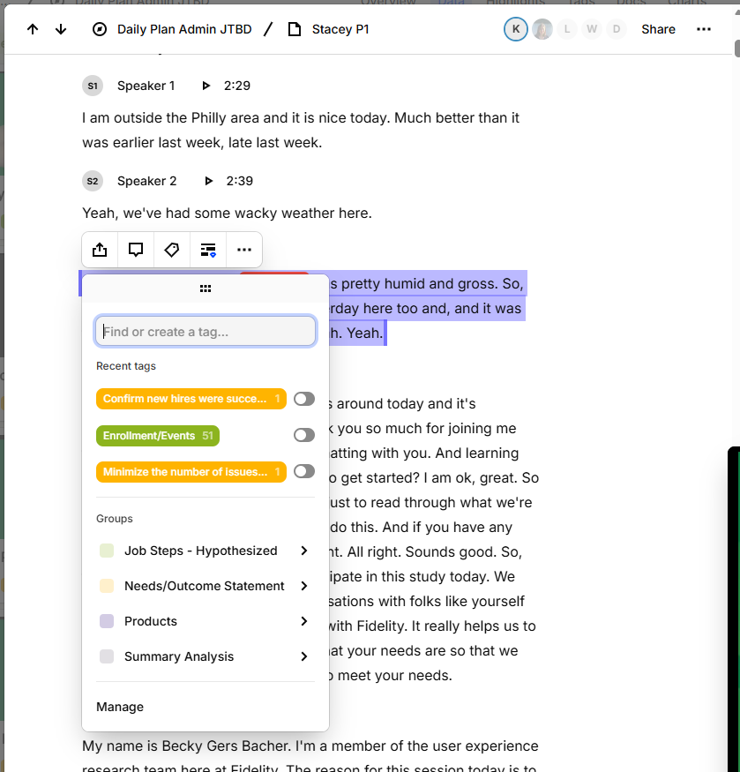Toggle the Enrollment/Events tag switch
740x772 pixels.
pos(304,435)
